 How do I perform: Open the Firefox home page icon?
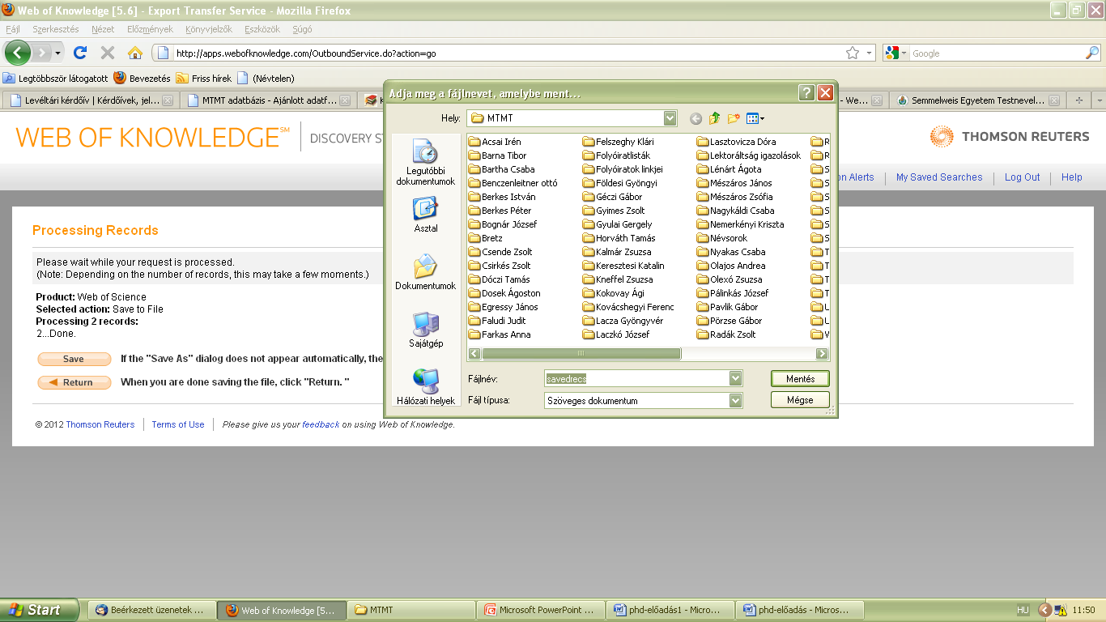click(x=135, y=53)
